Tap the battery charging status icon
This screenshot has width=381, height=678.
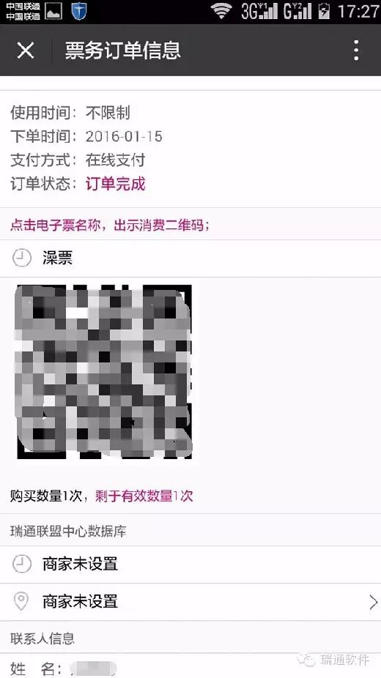323,12
